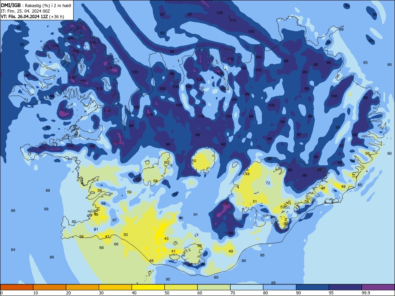The height and width of the screenshot is (296, 395).
Task: Click the humidity value 91 on the map
Action: coord(196,214)
